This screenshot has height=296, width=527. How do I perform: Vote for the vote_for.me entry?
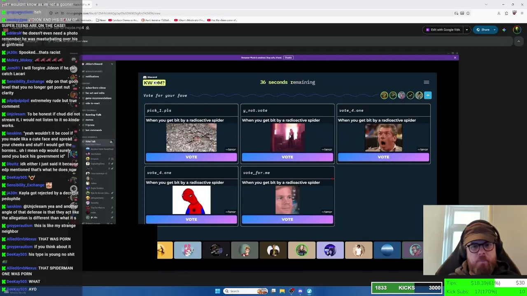(x=287, y=220)
